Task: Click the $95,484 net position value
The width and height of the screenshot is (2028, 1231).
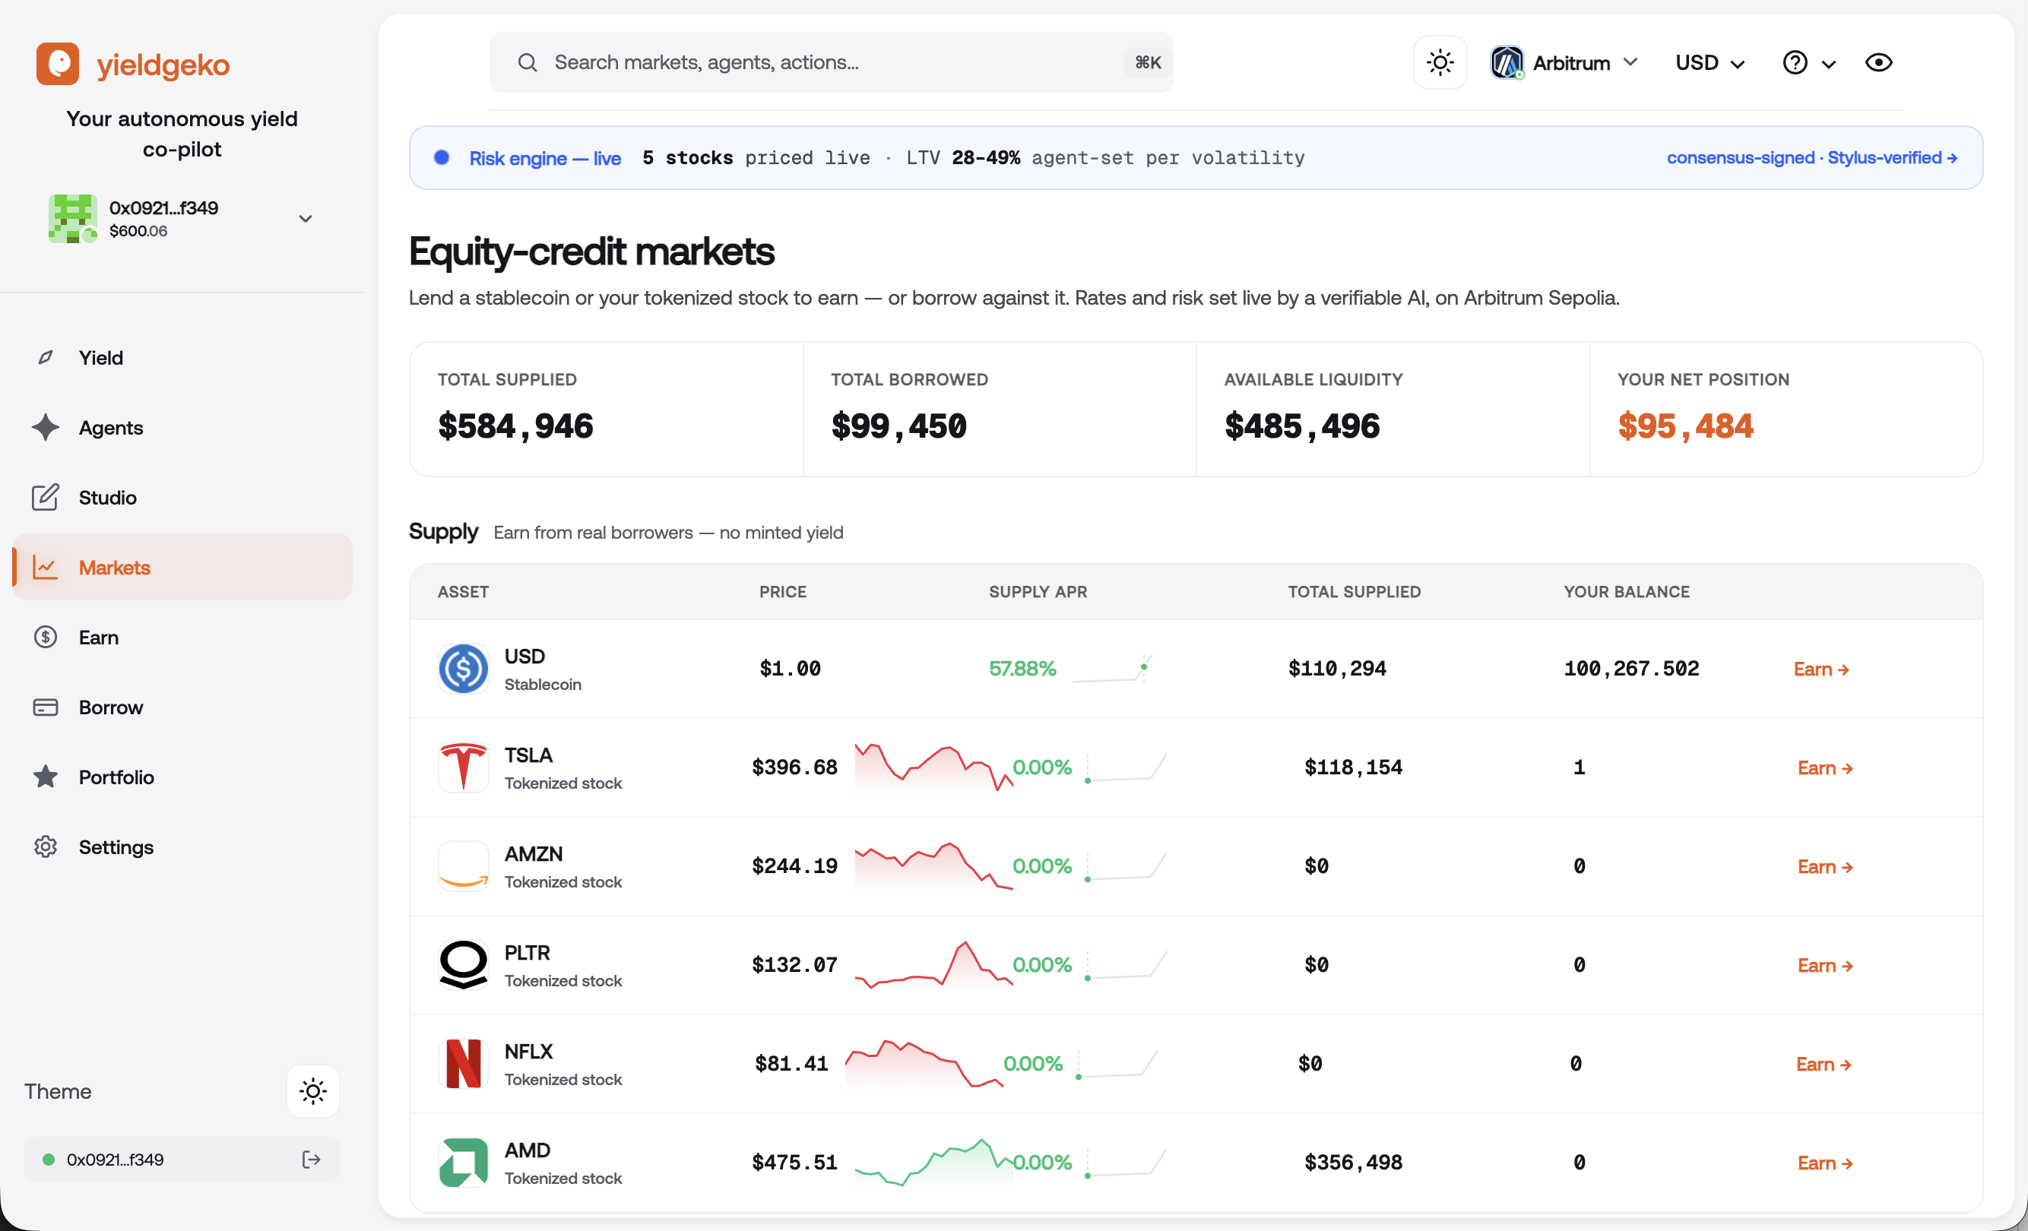Action: (x=1684, y=426)
